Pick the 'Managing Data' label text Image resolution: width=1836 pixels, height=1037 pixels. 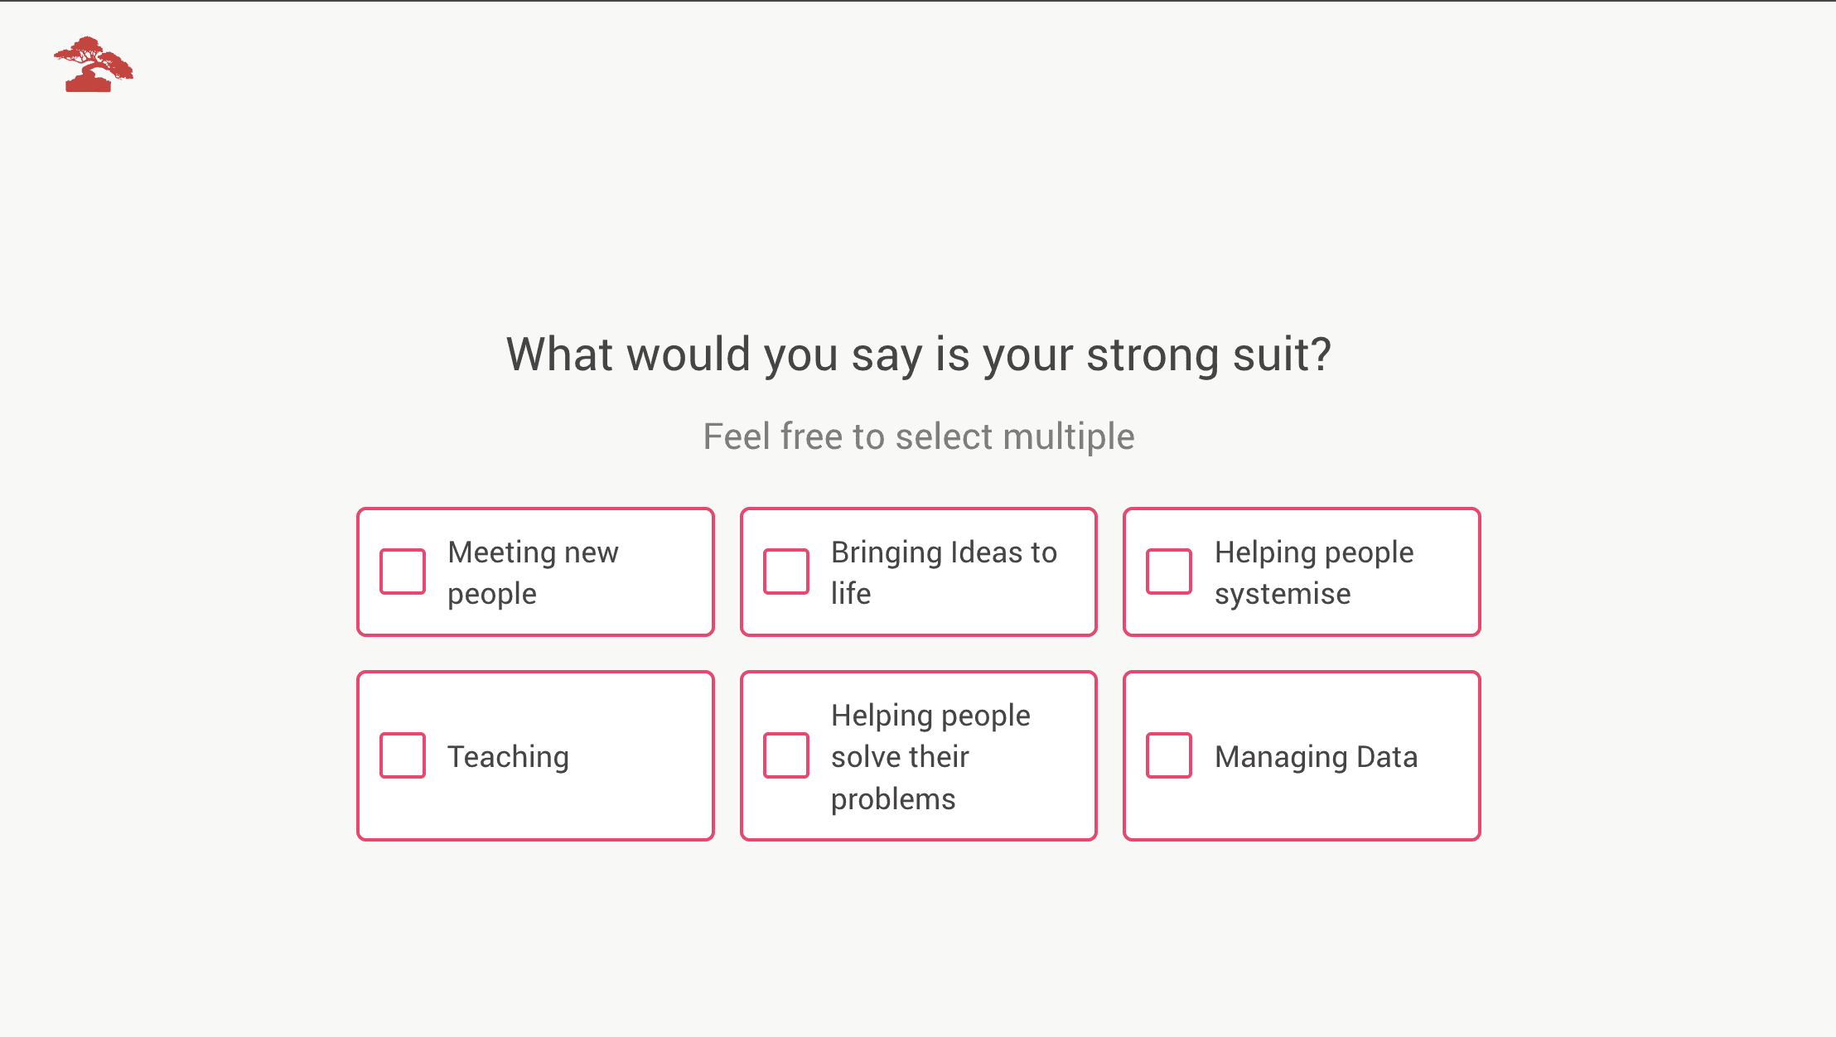coord(1316,756)
